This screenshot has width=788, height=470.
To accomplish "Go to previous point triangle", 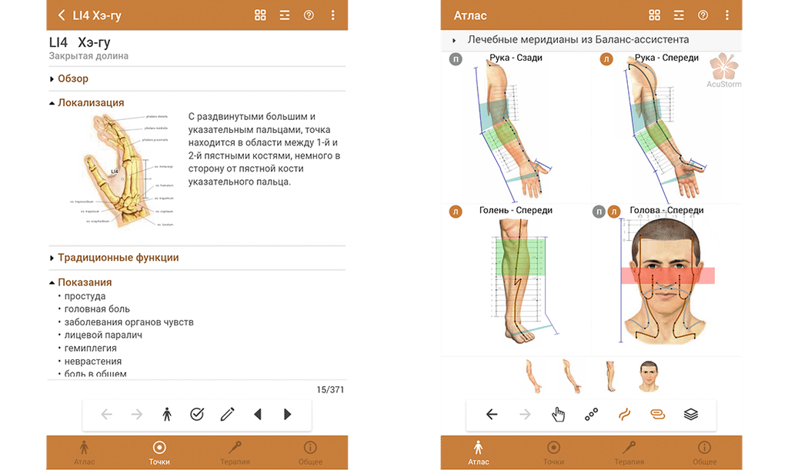I will (257, 415).
